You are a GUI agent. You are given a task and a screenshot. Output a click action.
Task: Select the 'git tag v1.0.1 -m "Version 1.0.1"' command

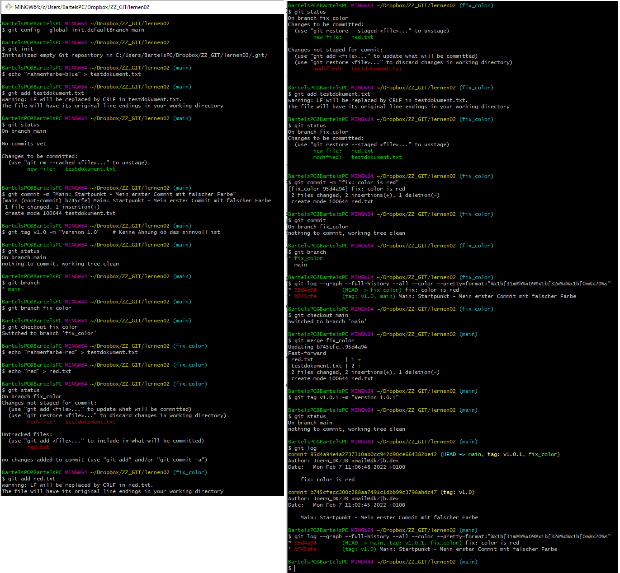(x=344, y=397)
